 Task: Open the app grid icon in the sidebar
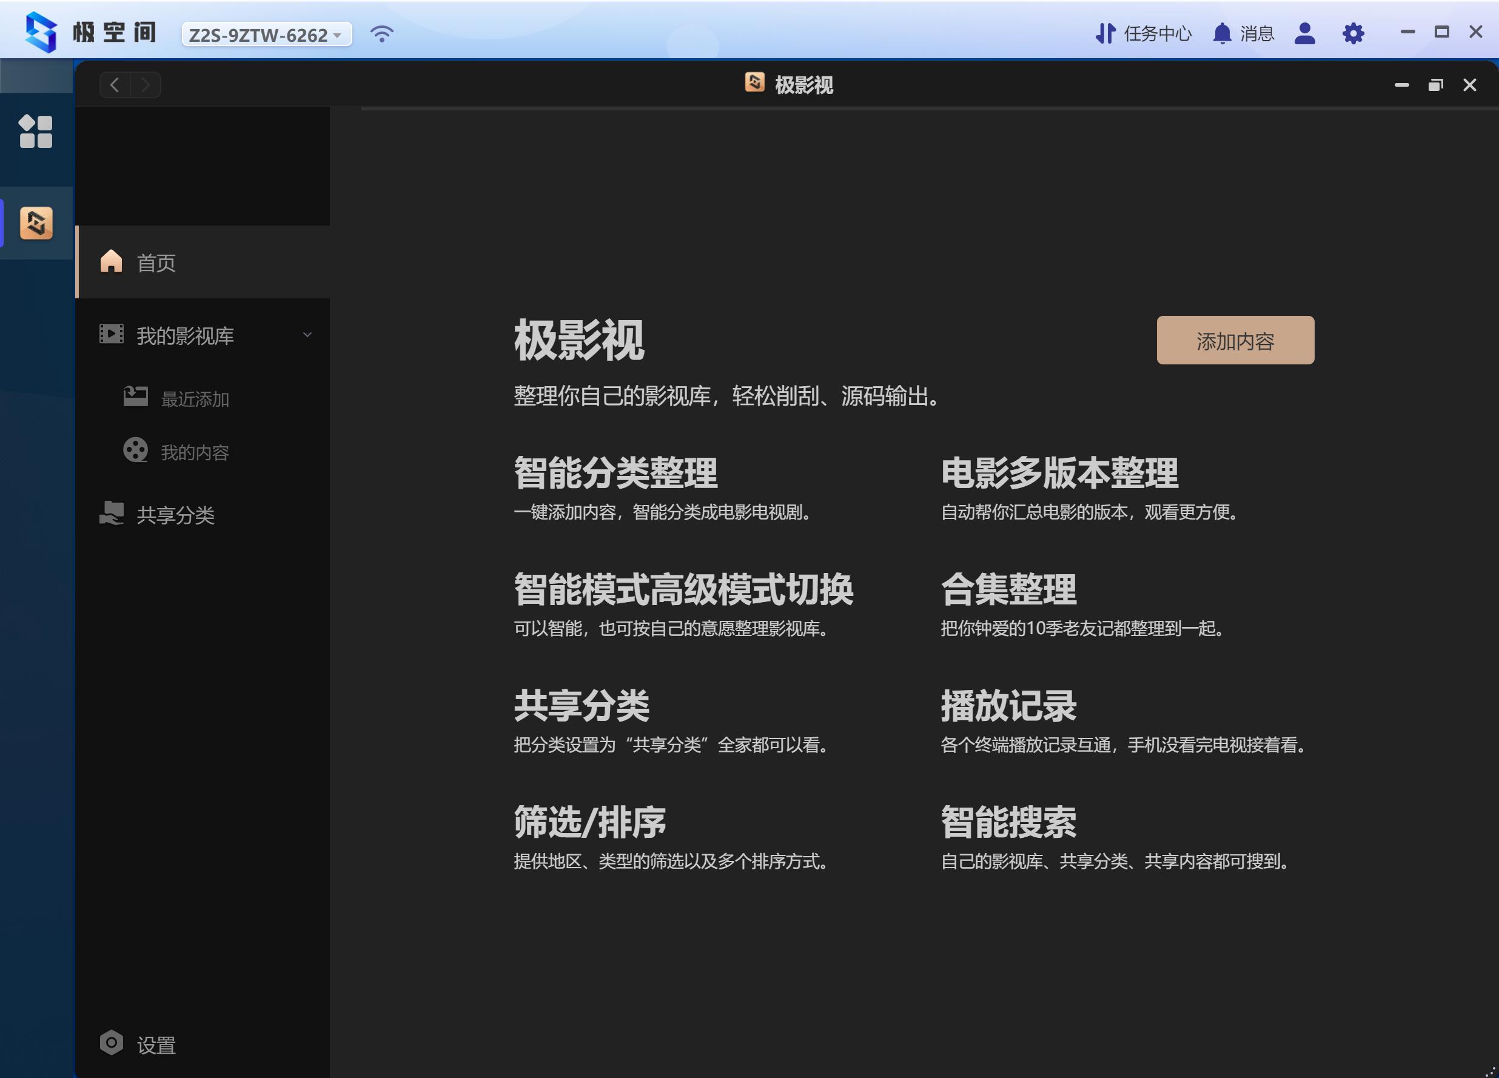pos(36,133)
